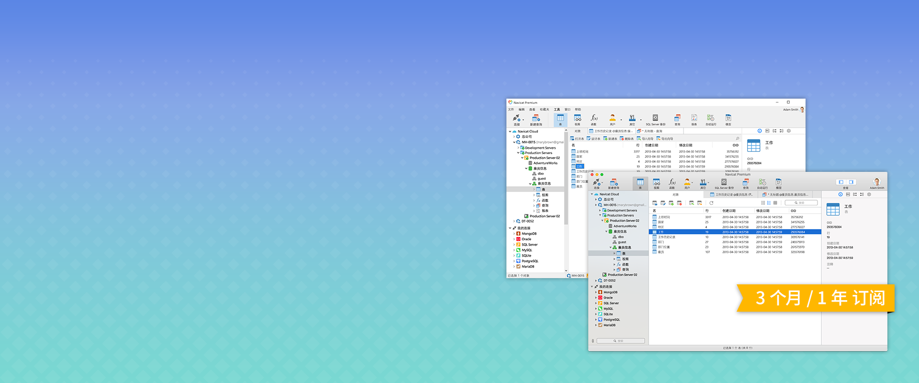
Task: Switch to 工作历史记录 tab in Mac window
Action: pyautogui.click(x=731, y=194)
